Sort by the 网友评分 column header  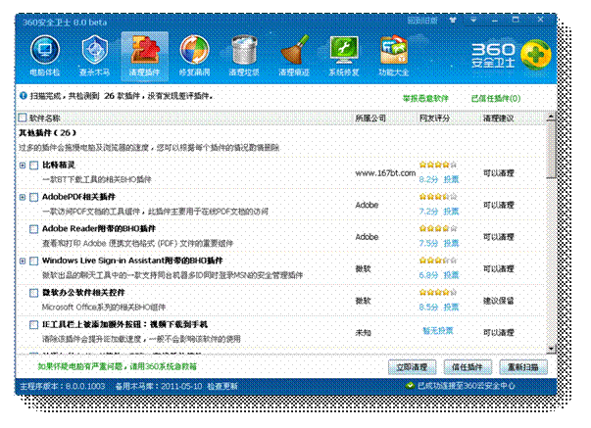[434, 118]
